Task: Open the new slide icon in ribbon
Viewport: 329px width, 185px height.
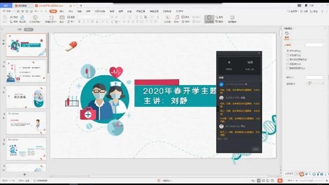Action: [51, 18]
